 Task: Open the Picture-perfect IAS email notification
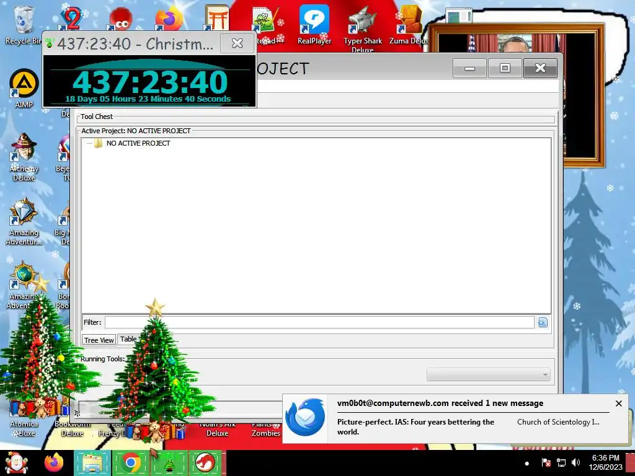coord(415,426)
